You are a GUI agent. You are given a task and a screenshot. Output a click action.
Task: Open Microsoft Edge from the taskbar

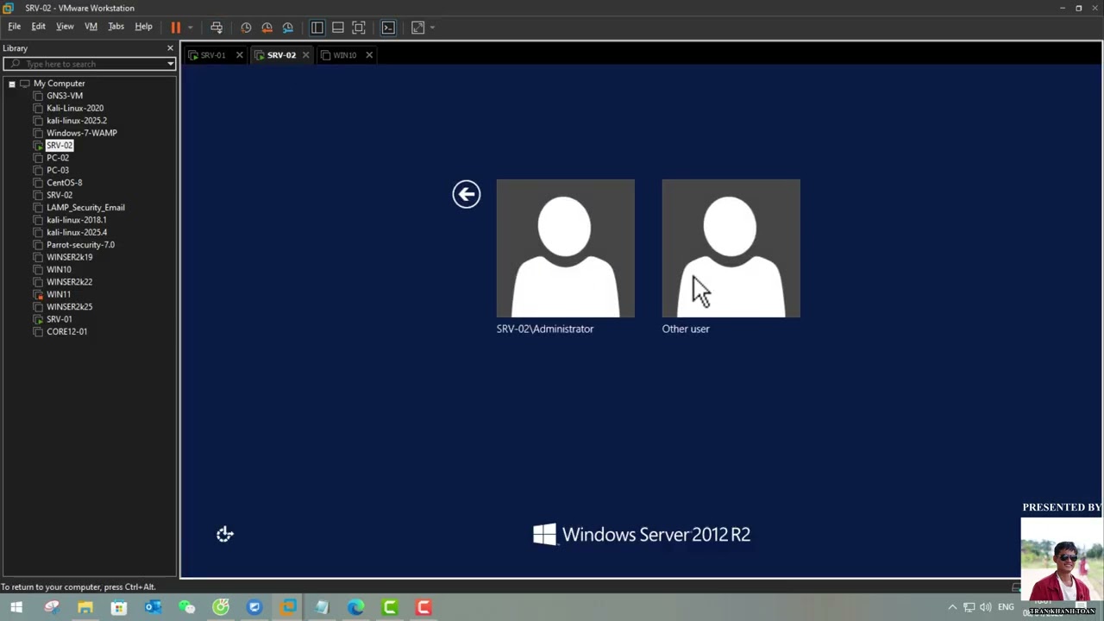(x=356, y=607)
